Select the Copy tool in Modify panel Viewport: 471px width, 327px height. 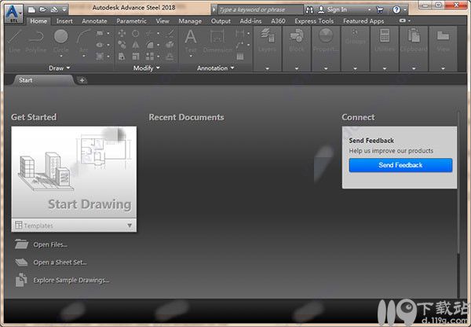[122, 45]
